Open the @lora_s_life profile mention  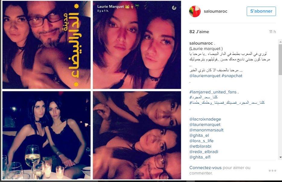[201, 141]
